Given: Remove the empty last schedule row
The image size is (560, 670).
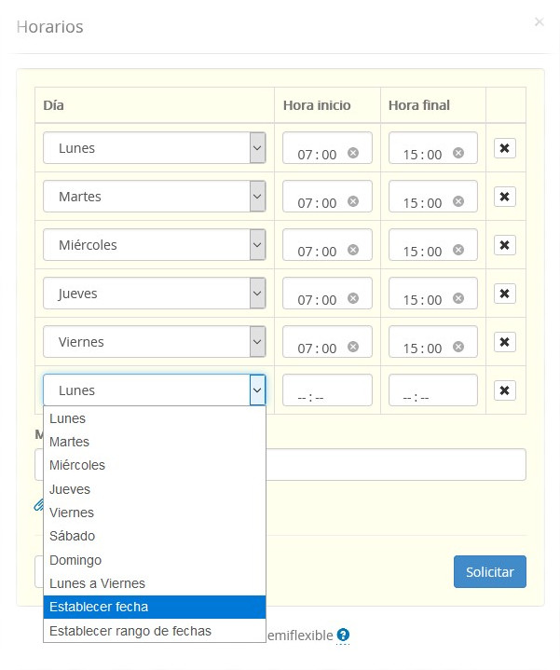Looking at the screenshot, I should pos(504,390).
